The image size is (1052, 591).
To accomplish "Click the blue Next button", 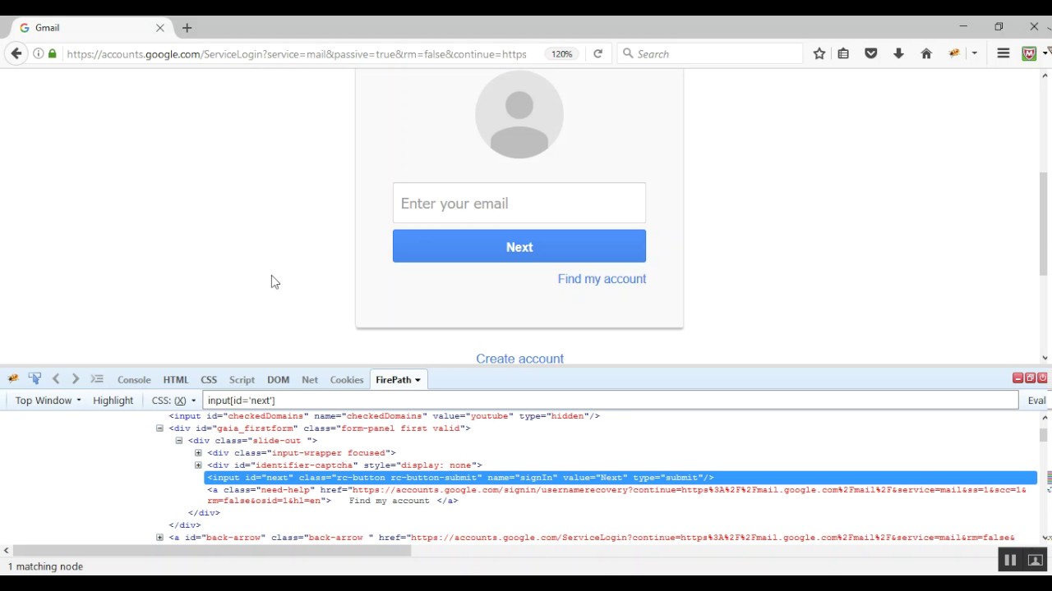I will pos(519,246).
